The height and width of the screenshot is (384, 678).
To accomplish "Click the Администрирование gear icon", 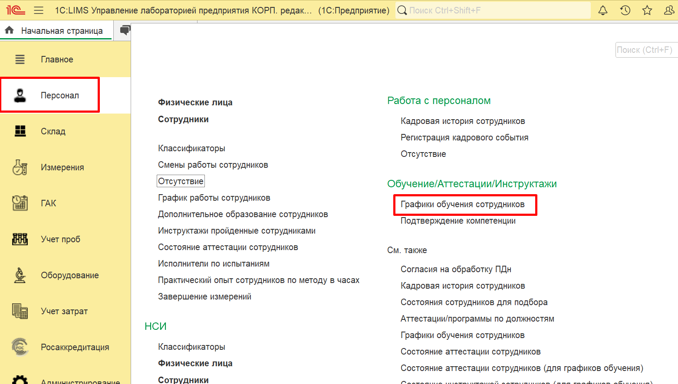I will (20, 379).
